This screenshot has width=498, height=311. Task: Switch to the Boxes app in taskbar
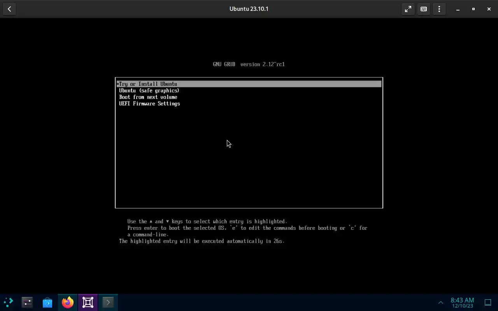coord(88,302)
